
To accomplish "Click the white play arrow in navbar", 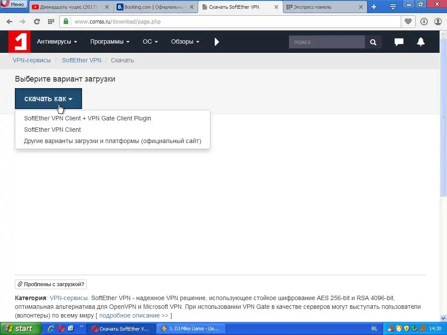I will (217, 42).
